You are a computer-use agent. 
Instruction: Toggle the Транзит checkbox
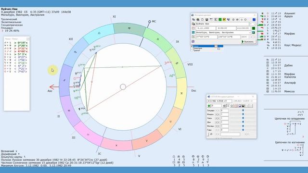pyautogui.click(x=192, y=50)
